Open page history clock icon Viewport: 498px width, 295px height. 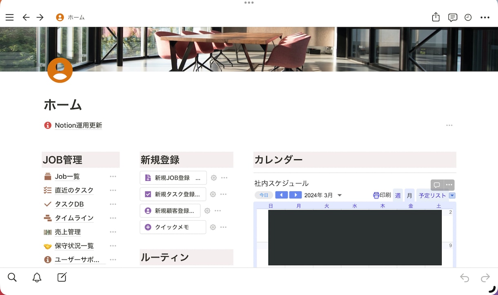468,18
